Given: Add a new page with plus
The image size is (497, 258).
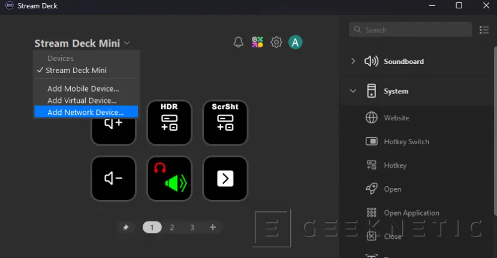Looking at the screenshot, I should [x=213, y=227].
